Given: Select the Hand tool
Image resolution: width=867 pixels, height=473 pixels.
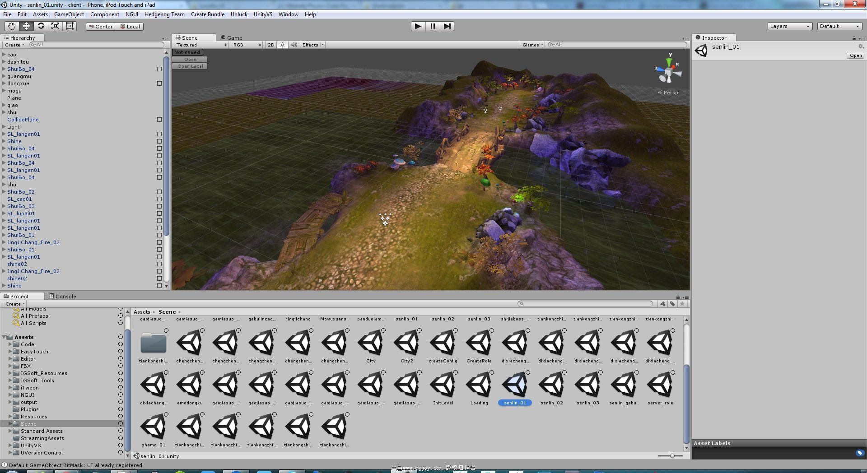Looking at the screenshot, I should pos(12,26).
